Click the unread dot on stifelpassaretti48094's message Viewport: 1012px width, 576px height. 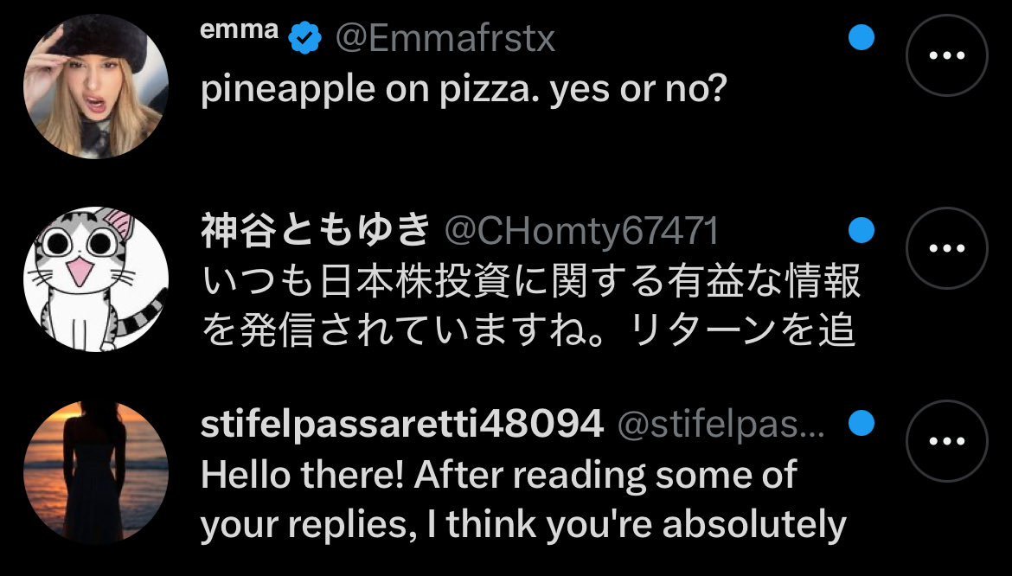[861, 423]
